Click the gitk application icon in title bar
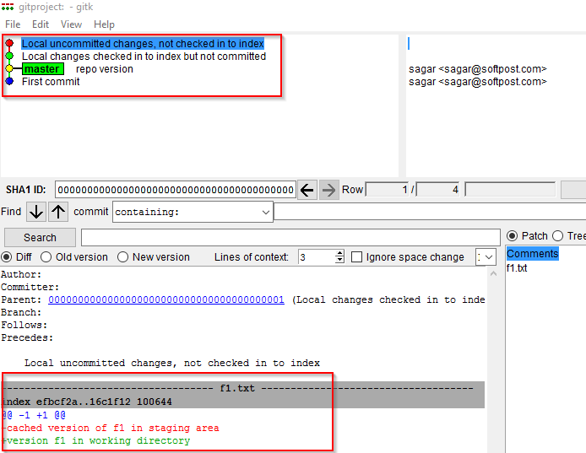586x453 pixels. 8,7
